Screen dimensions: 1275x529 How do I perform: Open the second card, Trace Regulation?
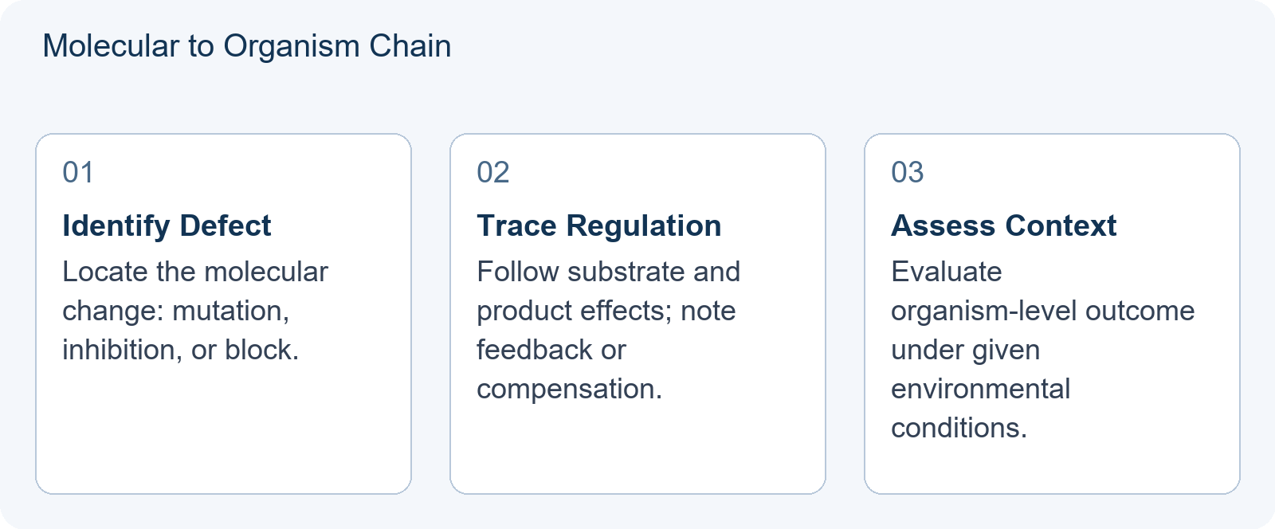637,314
